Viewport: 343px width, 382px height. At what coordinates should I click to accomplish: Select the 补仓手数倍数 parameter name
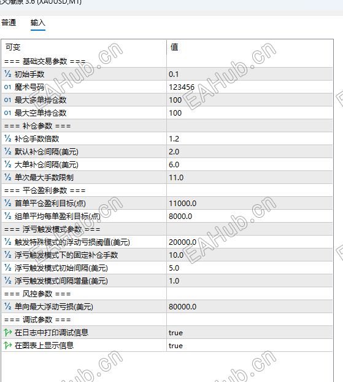pos(37,138)
